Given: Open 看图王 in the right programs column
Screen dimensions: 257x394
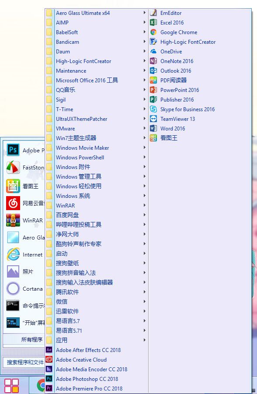Looking at the screenshot, I should 200,138.
